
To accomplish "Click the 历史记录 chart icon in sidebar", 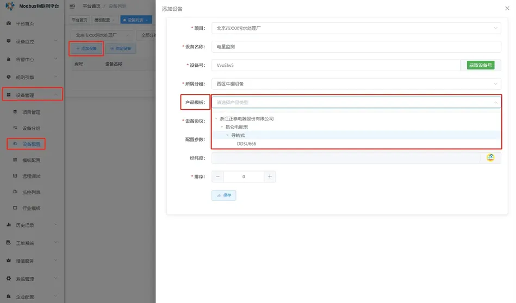I will coord(8,225).
